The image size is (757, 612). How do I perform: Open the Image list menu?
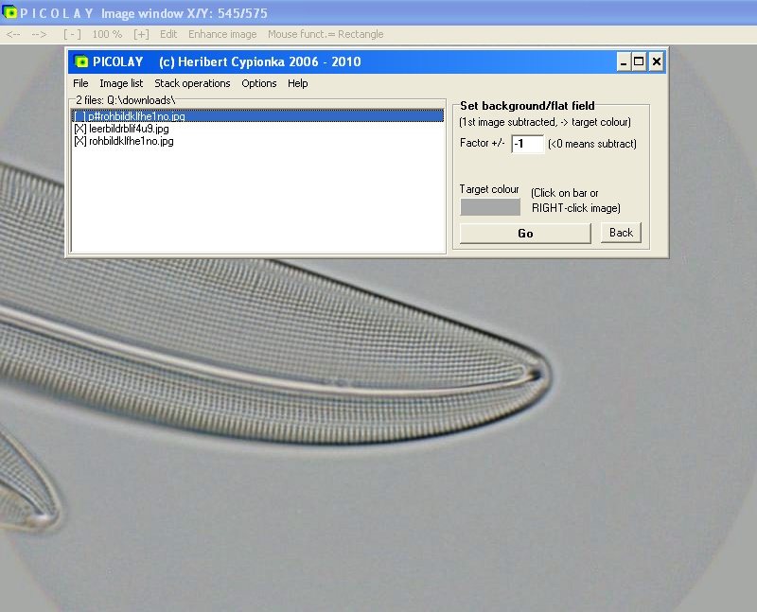(121, 83)
